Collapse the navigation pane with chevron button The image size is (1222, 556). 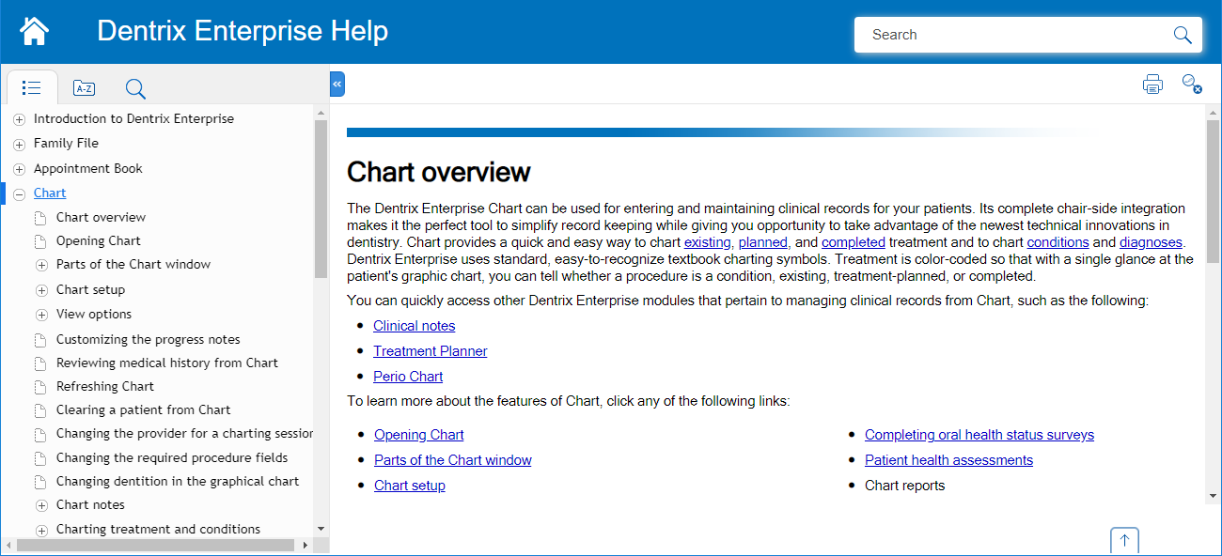[x=337, y=85]
